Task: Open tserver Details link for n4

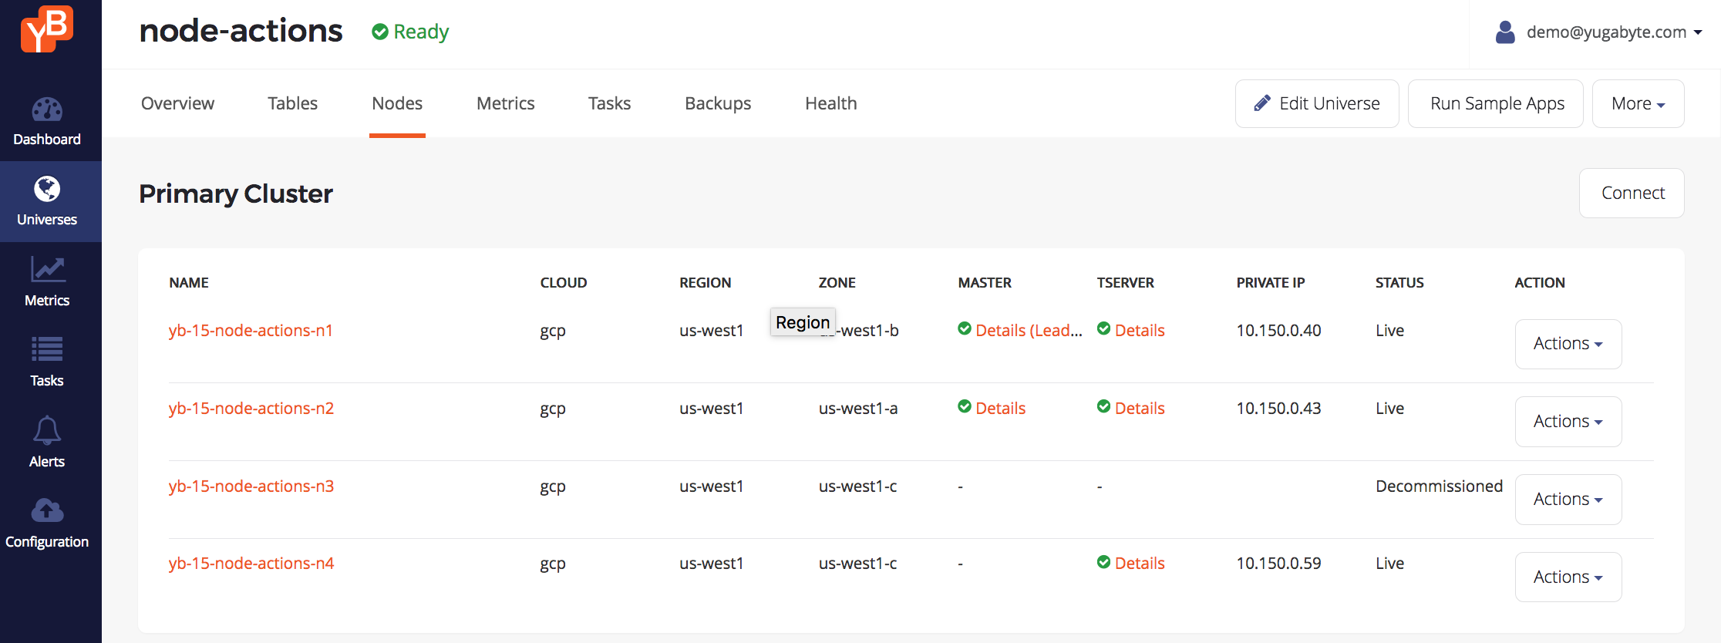Action: [x=1140, y=563]
